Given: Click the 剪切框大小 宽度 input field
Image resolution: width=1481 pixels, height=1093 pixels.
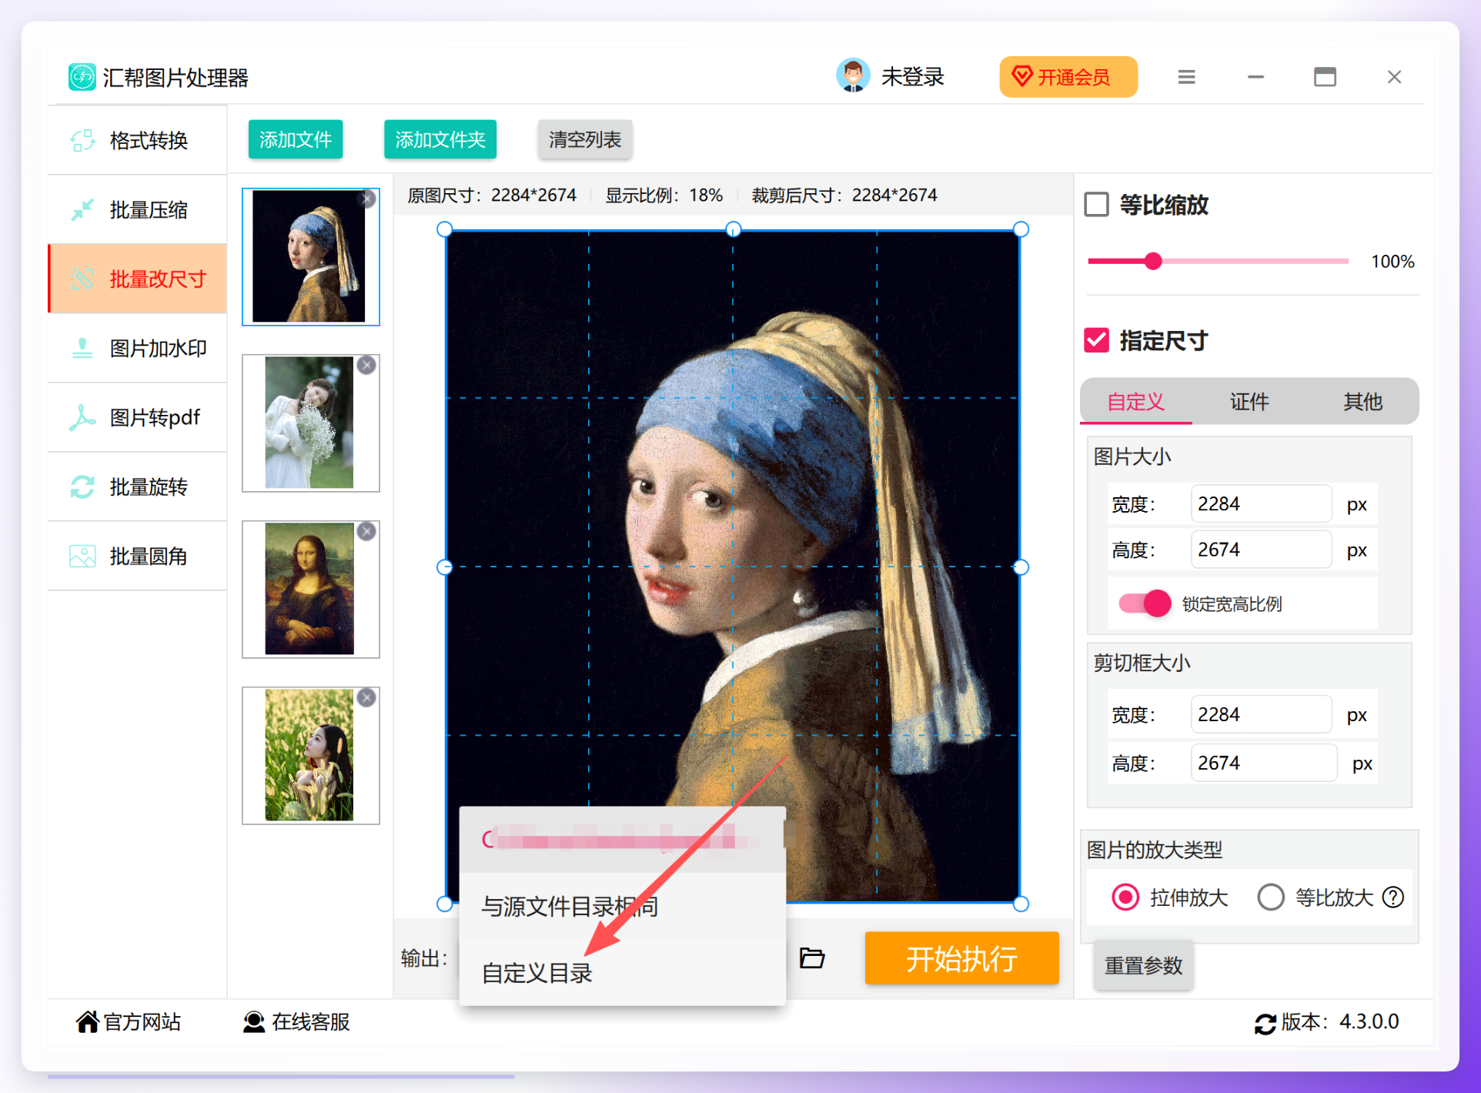Looking at the screenshot, I should pos(1261,714).
